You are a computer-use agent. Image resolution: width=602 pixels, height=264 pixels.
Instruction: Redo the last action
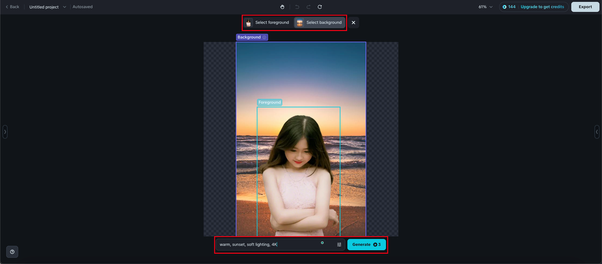coord(309,7)
